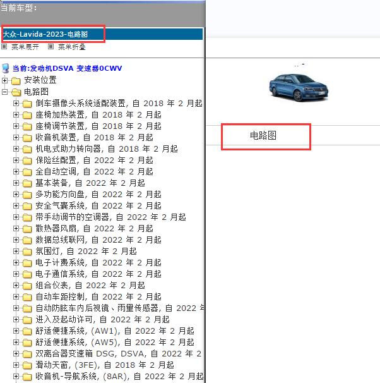Select 电子通信系统 tree item
Viewport: 380px width, 383px height.
click(x=98, y=274)
